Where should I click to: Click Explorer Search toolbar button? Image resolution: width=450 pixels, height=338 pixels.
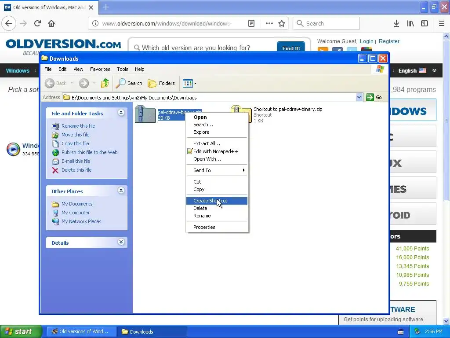(129, 83)
